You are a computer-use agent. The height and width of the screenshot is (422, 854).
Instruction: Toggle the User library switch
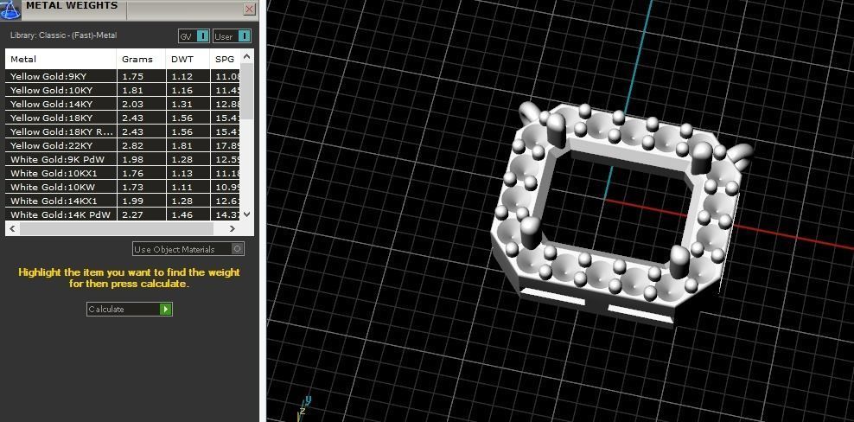pos(232,36)
